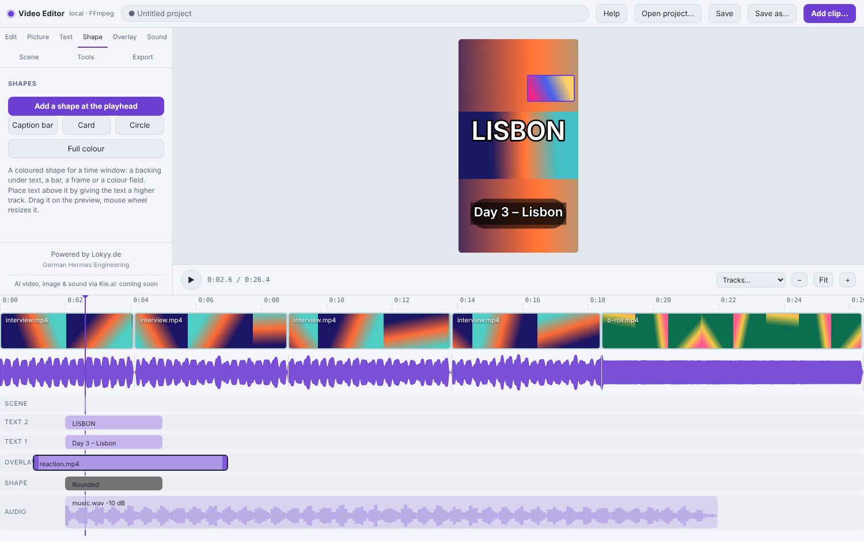Click the overlay thumbnail in the preview
Viewport: 864px width, 541px height.
coord(551,89)
